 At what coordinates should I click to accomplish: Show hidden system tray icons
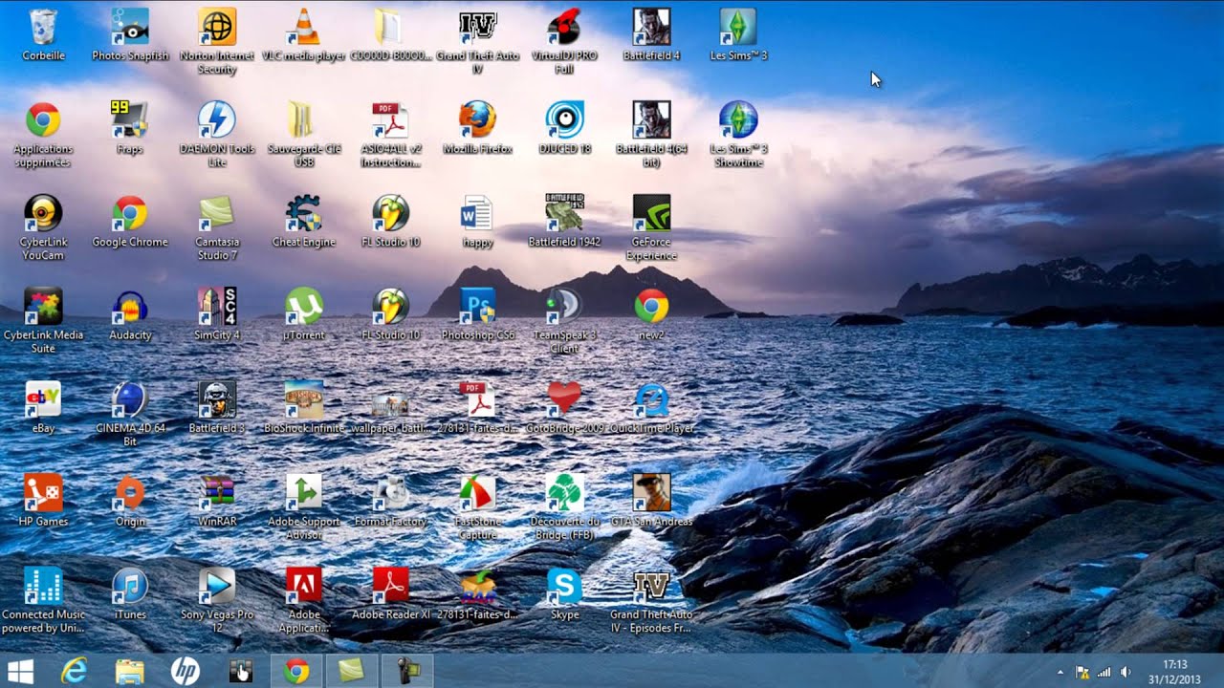[1060, 673]
